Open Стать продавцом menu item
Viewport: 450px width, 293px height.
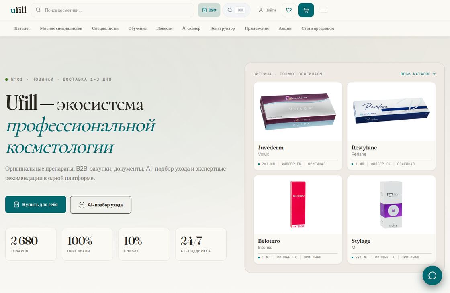tap(318, 28)
